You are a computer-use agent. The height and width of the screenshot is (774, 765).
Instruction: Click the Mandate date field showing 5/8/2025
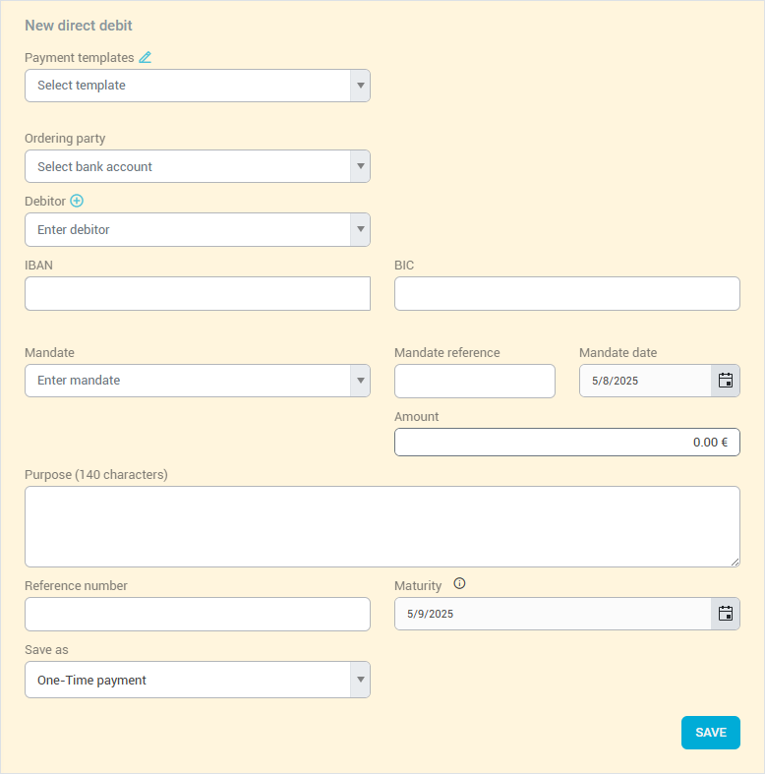point(644,381)
